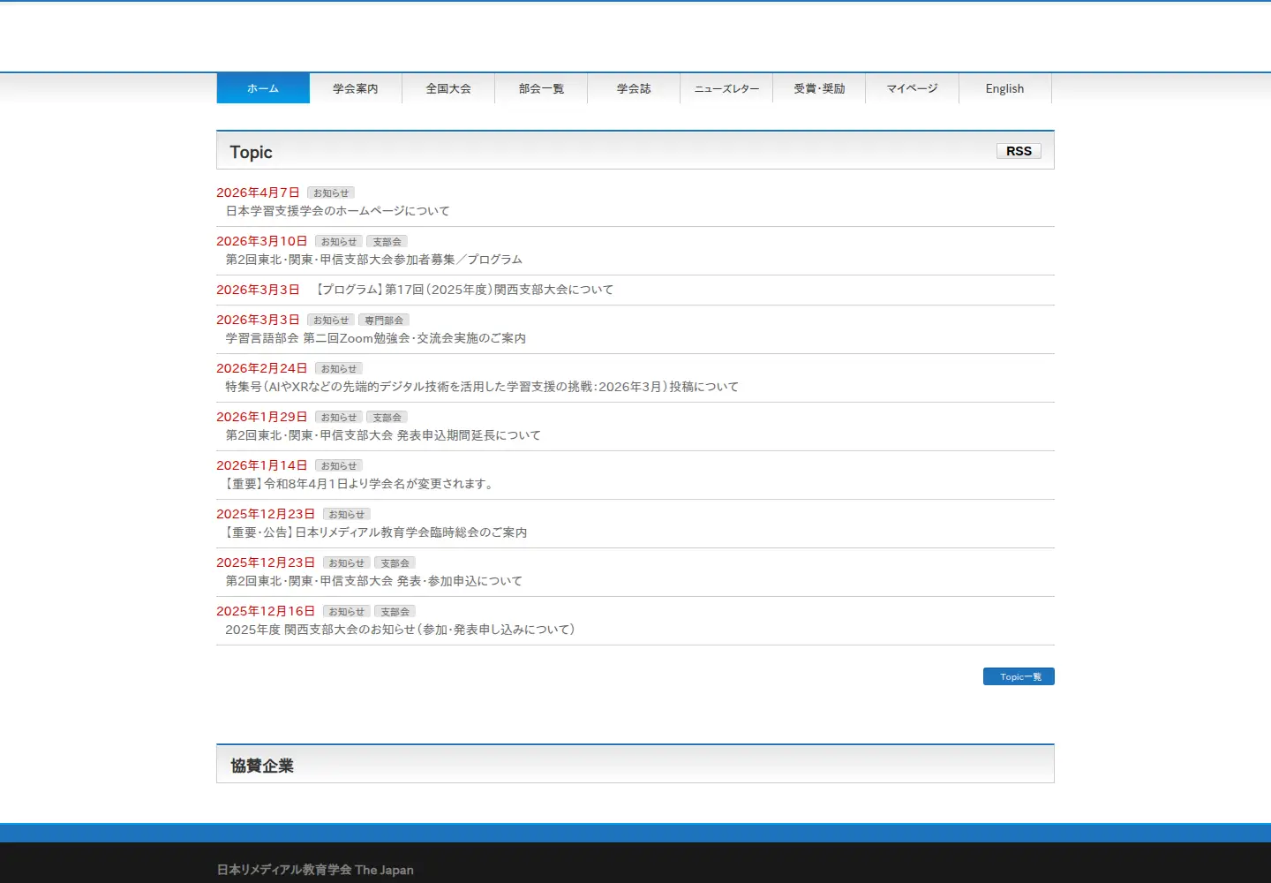The image size is (1271, 883).
Task: Click the 支部会 tag beside 2026年3月10日
Action: [x=387, y=241]
